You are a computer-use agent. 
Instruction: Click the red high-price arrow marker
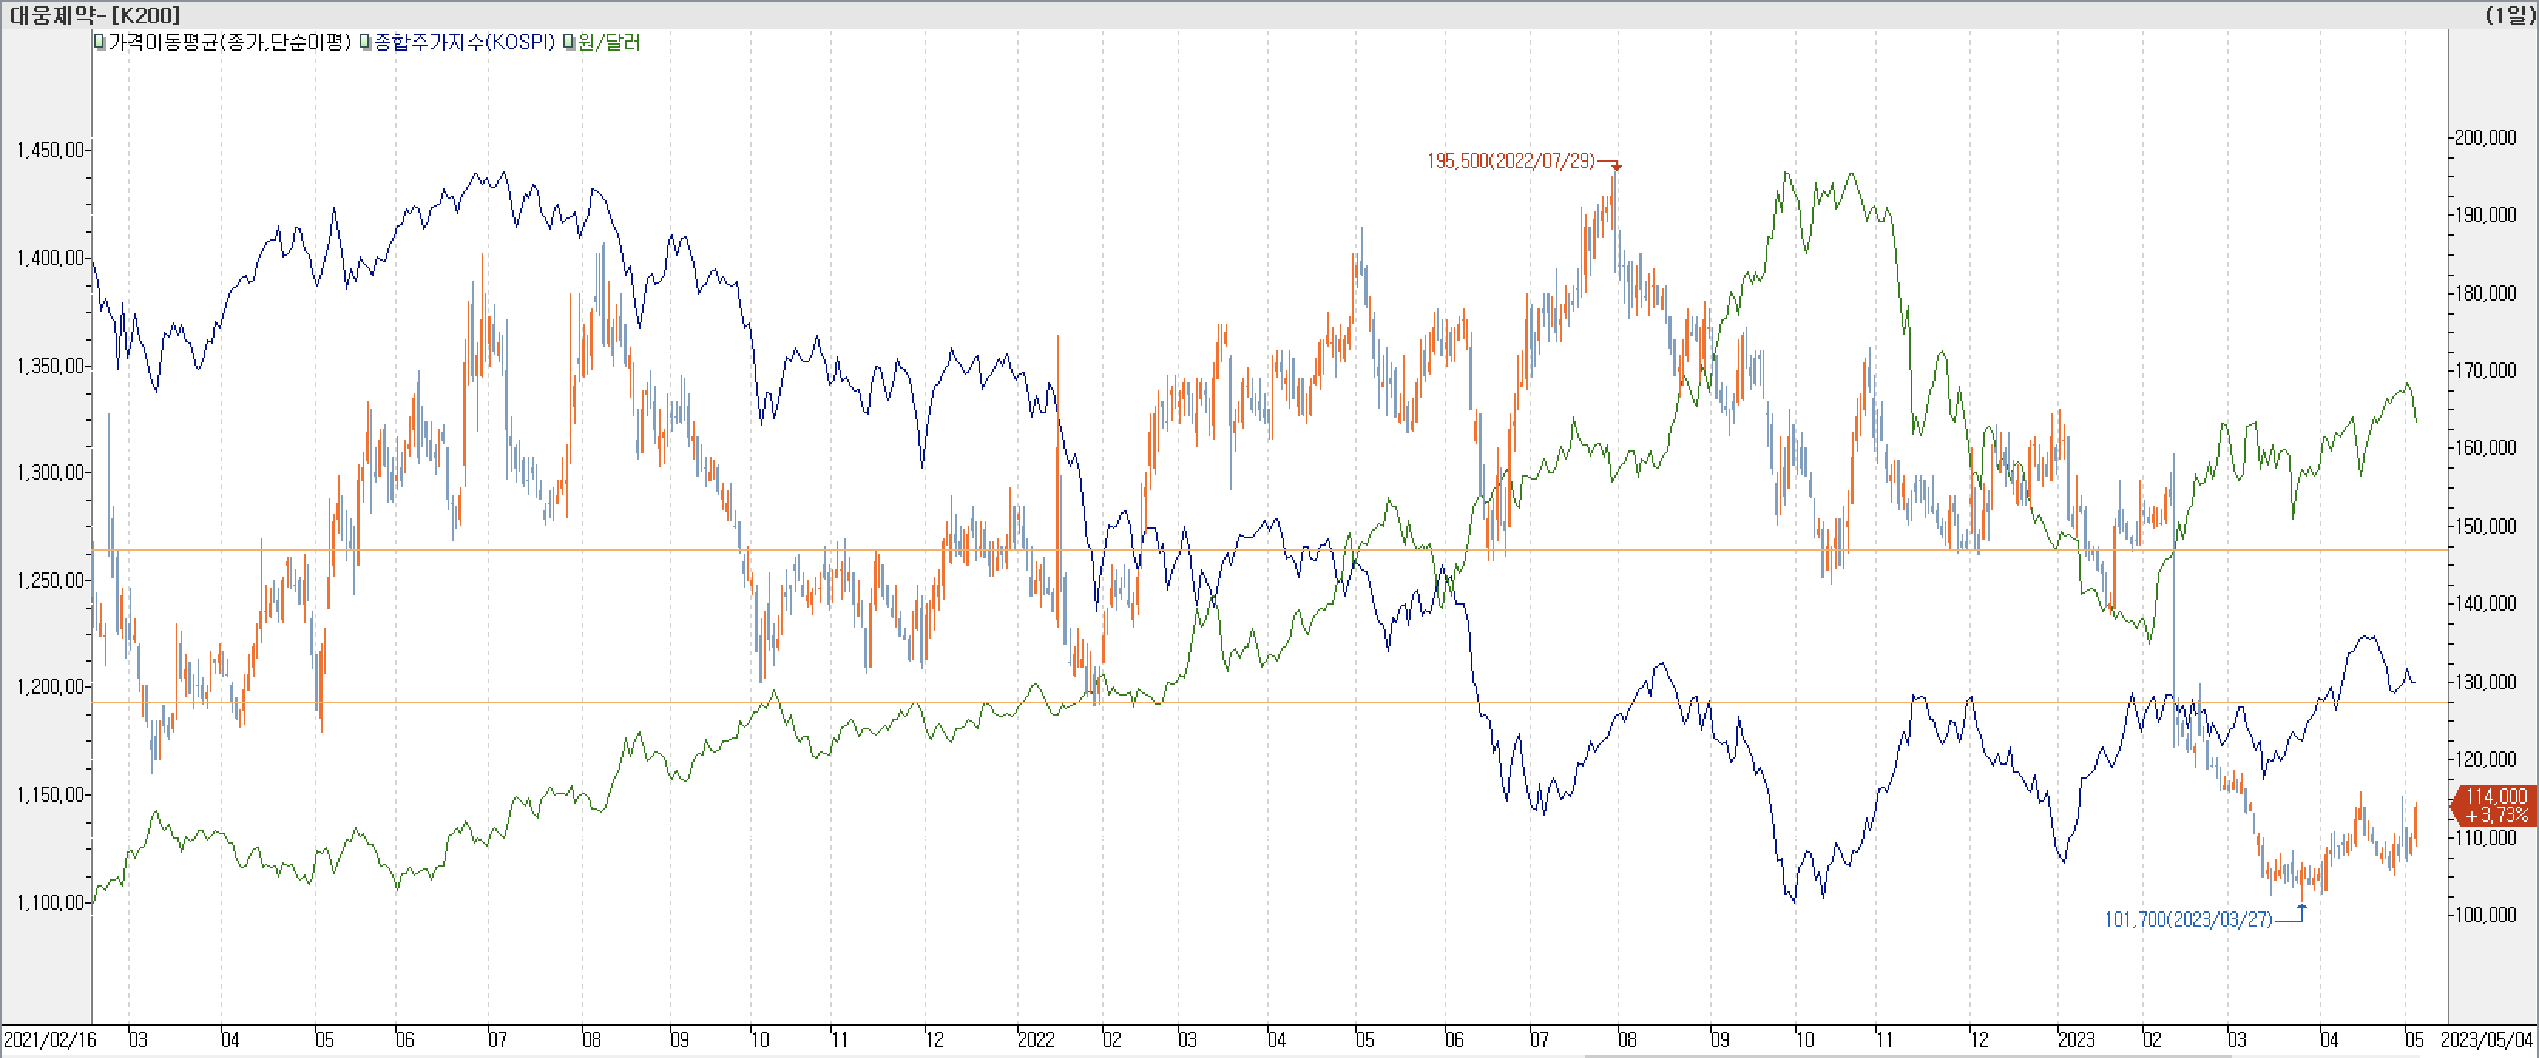(x=1615, y=167)
